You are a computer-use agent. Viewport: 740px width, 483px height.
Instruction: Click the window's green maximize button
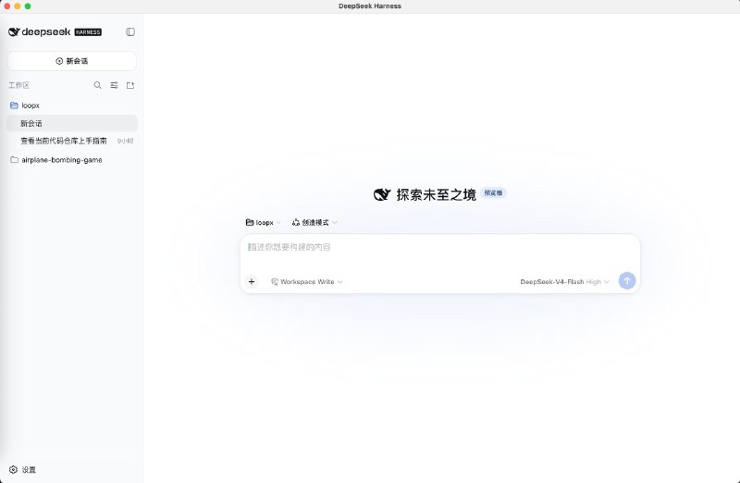28,6
